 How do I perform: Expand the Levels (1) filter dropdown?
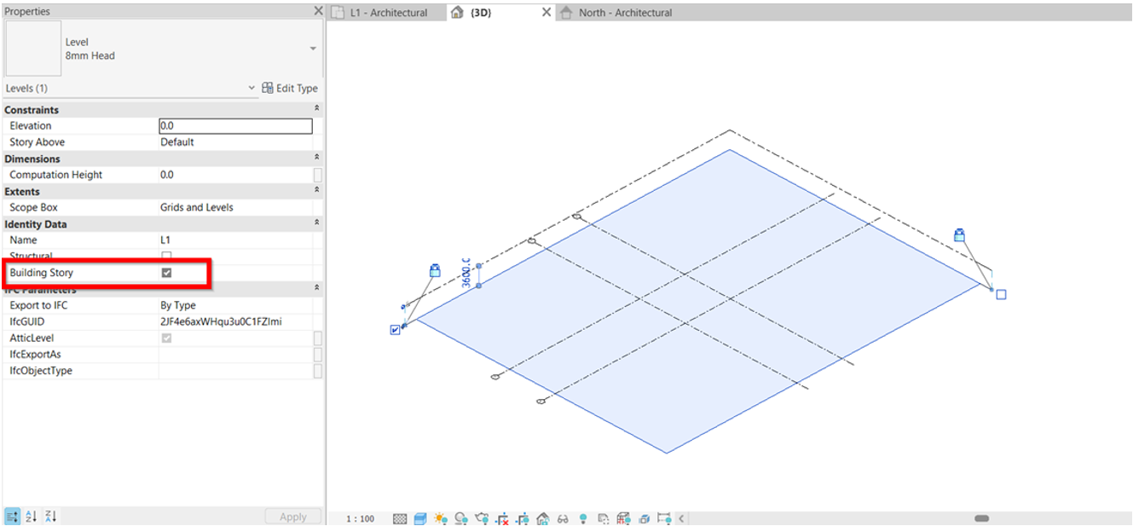point(252,89)
